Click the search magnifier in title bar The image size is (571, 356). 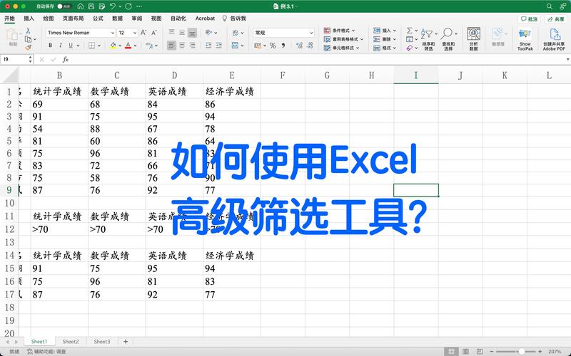pyautogui.click(x=550, y=6)
